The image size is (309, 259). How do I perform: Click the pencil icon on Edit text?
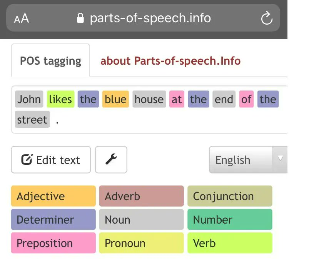[x=27, y=160]
